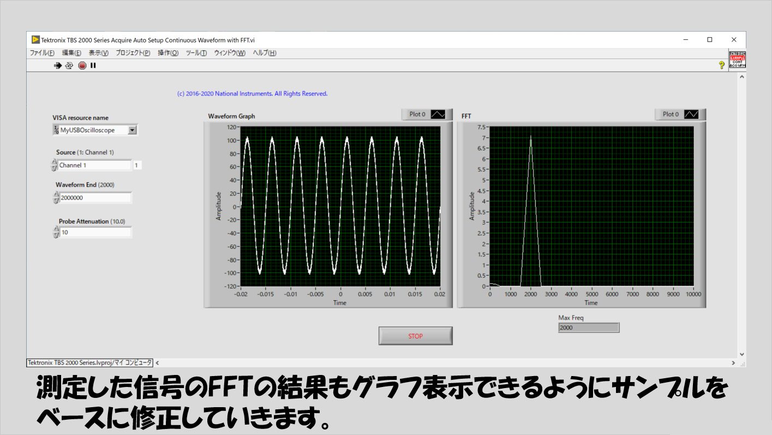Open the VISA resource name dropdown arrow
This screenshot has width=772, height=435.
click(x=132, y=130)
